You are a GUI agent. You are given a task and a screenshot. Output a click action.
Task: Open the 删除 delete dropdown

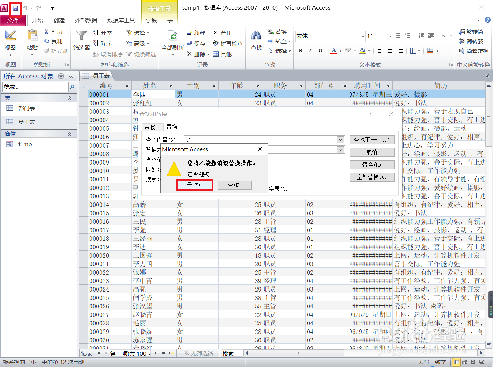point(208,54)
